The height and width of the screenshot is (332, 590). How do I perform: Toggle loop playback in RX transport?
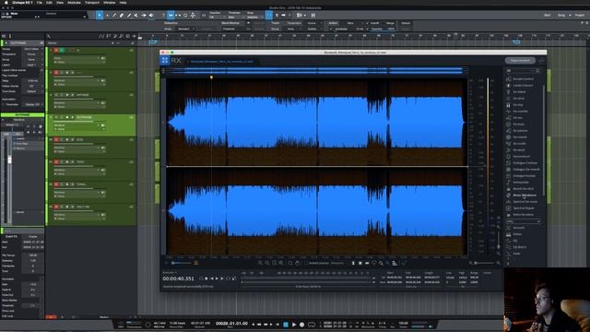pyautogui.click(x=228, y=279)
